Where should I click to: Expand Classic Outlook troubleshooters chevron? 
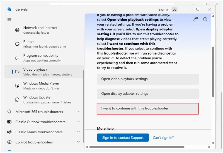(x=79, y=122)
